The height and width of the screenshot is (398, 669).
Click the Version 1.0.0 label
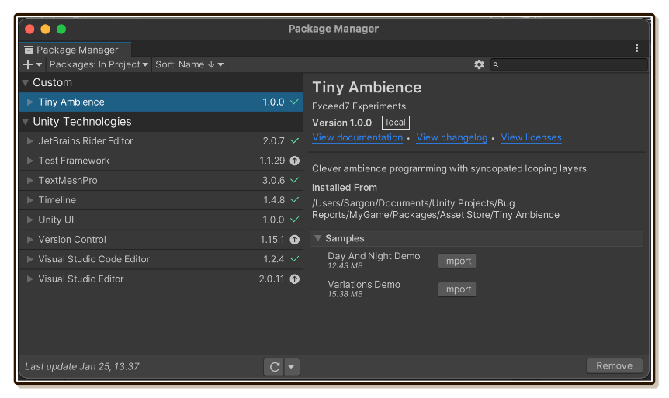pyautogui.click(x=341, y=123)
